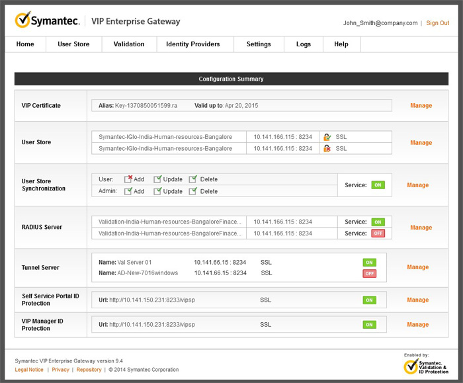Open the Privacy footer link

point(61,370)
